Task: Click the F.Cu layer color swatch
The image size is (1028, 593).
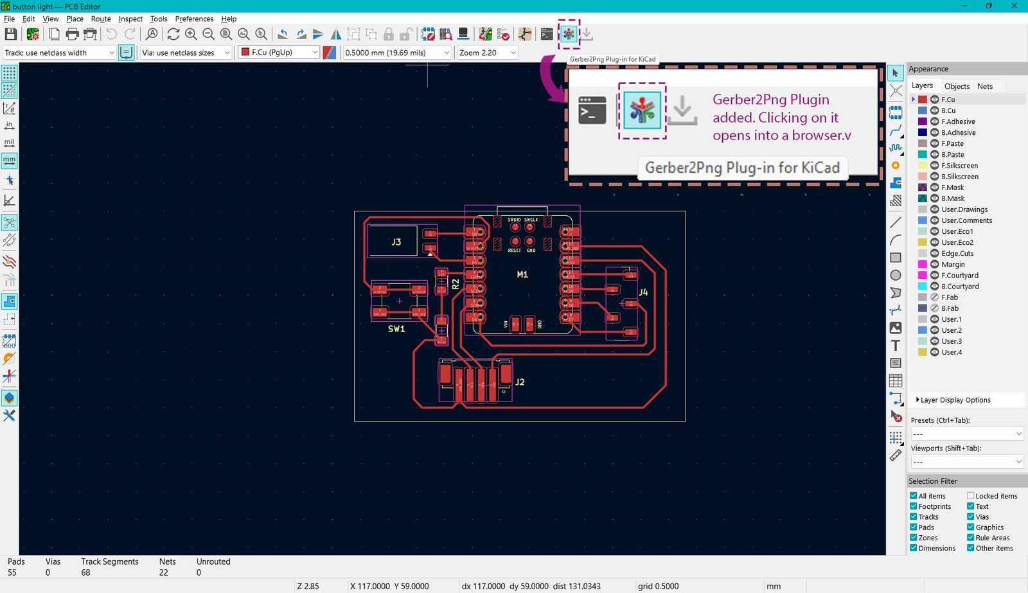Action: [x=923, y=100]
